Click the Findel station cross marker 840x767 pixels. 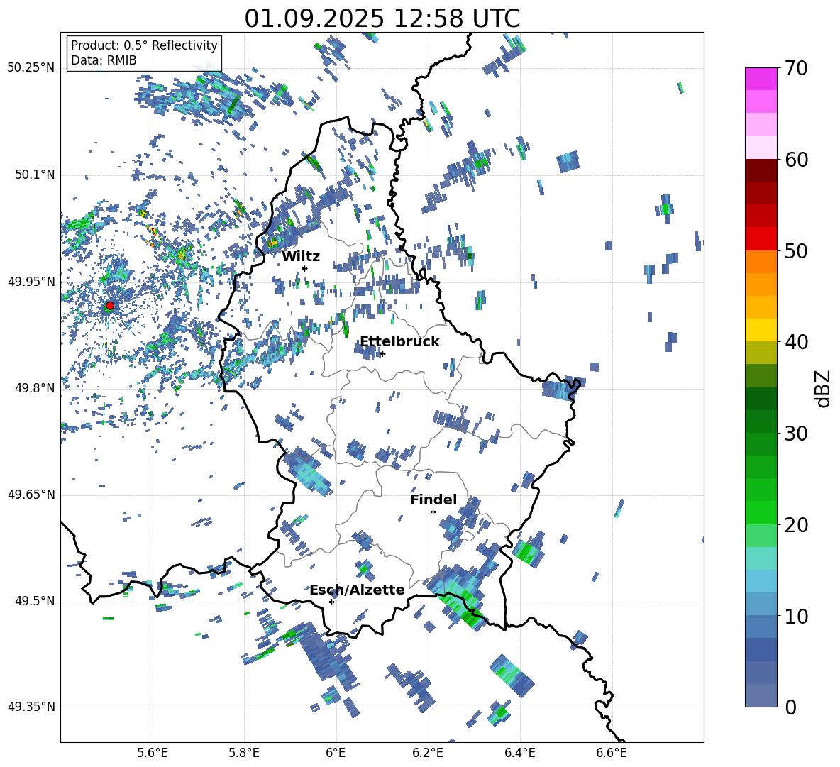(x=433, y=512)
